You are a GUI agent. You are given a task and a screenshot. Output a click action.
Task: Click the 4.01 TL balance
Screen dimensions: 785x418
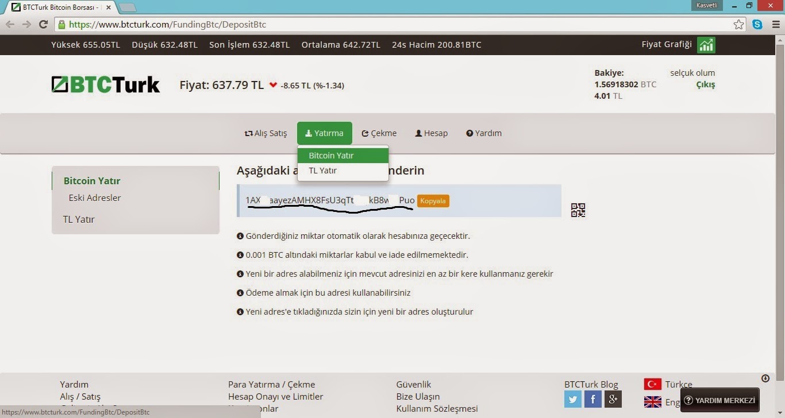pyautogui.click(x=609, y=96)
